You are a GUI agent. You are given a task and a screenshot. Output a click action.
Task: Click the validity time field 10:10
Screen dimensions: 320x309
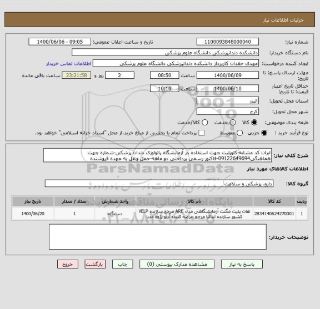[x=164, y=88]
